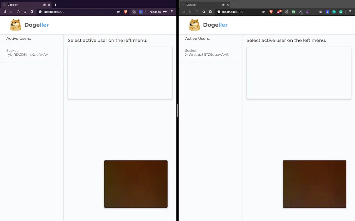Open Brave Shields in the incognito window
The image size is (355, 221).
point(126,12)
